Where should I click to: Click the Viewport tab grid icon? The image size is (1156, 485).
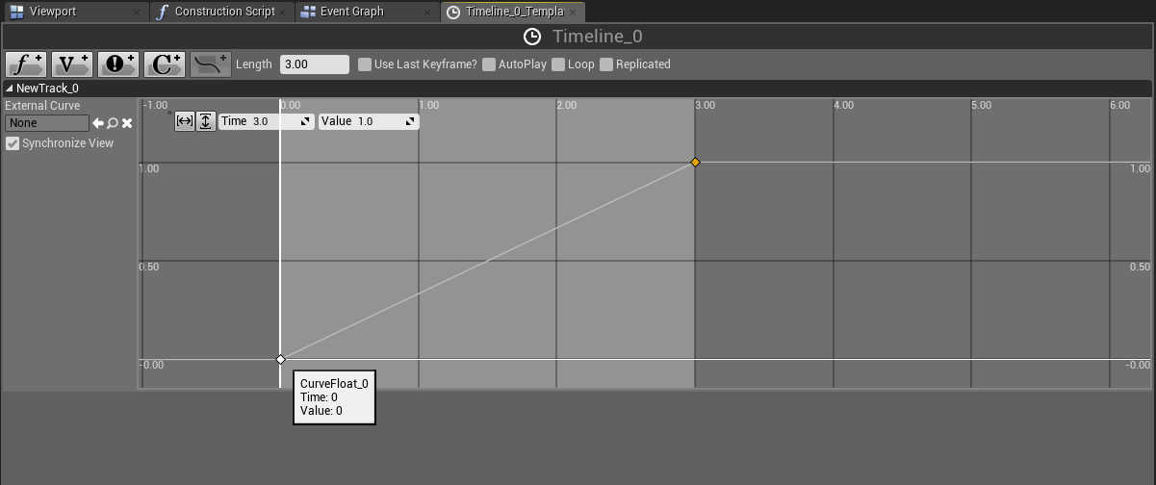point(16,12)
